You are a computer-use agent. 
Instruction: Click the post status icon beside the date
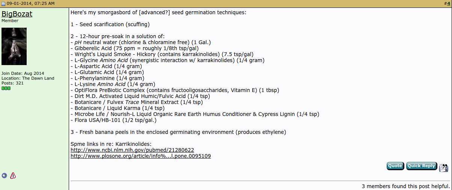4,3
